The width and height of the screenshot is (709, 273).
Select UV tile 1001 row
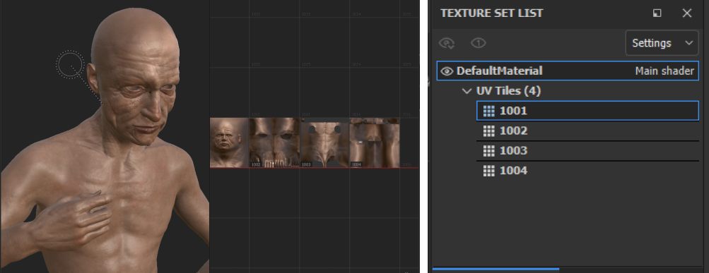[x=587, y=111]
